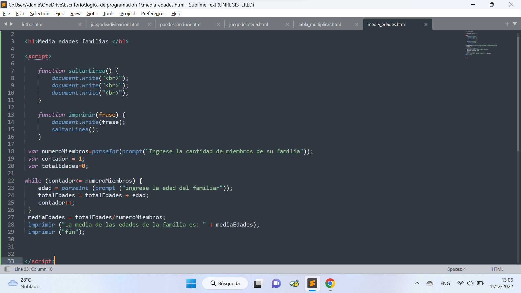Open the weather widget showing 28°C
Screen dimensions: 521x293
tap(24, 283)
